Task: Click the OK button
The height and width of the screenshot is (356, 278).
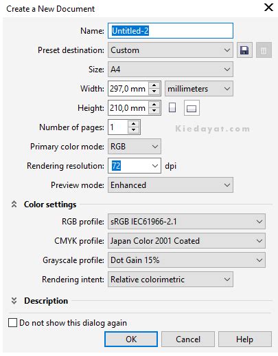Action: tap(131, 339)
